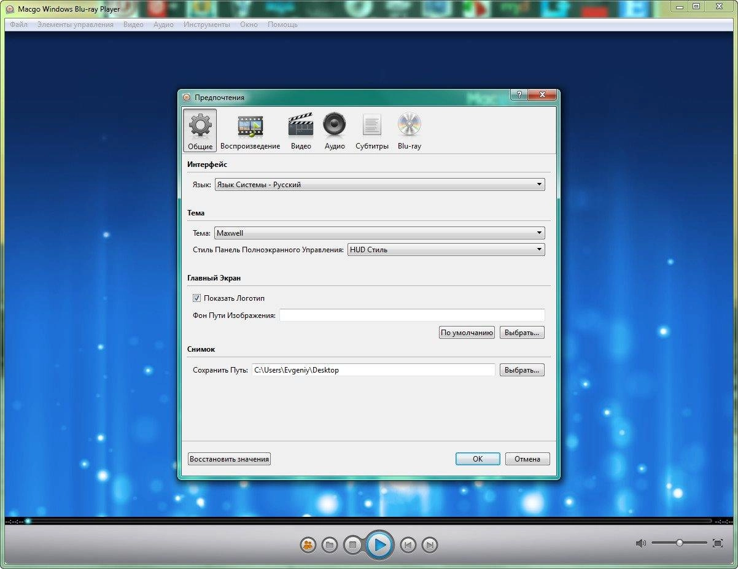Image resolution: width=738 pixels, height=569 pixels.
Task: Open the HUD Стиль panel style dropdown
Action: [x=446, y=249]
